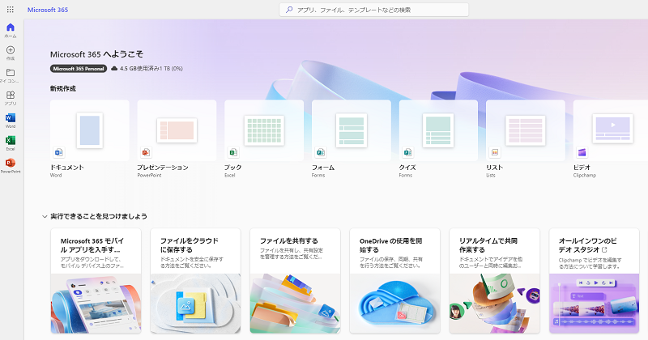This screenshot has height=340, width=648.
Task: Click the ドキュメント label text
Action: point(67,168)
